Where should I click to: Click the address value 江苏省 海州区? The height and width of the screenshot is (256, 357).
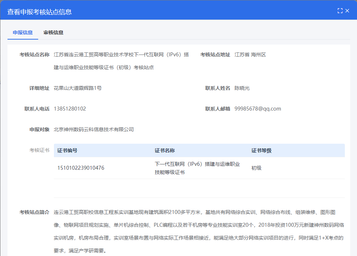tap(250, 55)
